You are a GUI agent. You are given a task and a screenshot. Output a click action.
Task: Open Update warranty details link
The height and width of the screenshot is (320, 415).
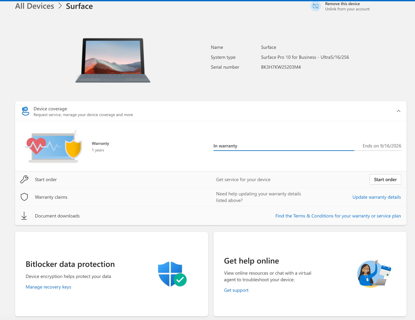click(x=377, y=197)
